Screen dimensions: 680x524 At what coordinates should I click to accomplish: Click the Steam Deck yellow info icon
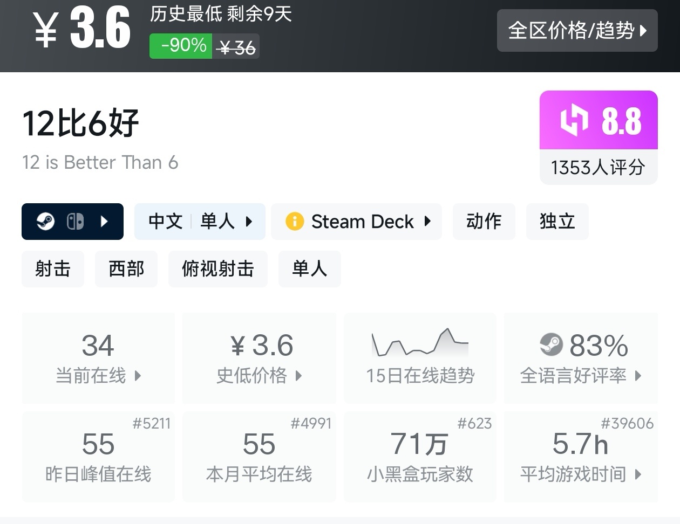click(295, 222)
